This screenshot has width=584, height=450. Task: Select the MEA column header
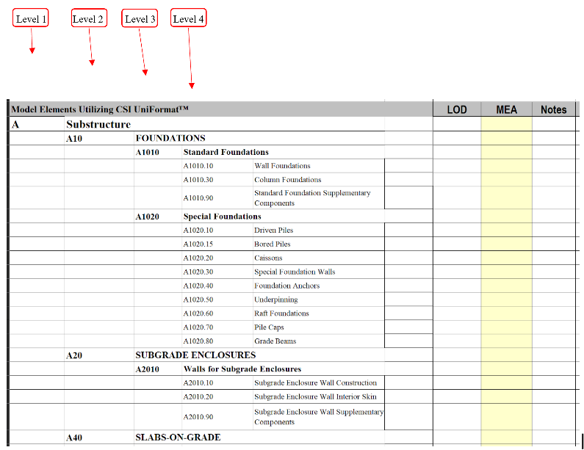[x=506, y=109]
